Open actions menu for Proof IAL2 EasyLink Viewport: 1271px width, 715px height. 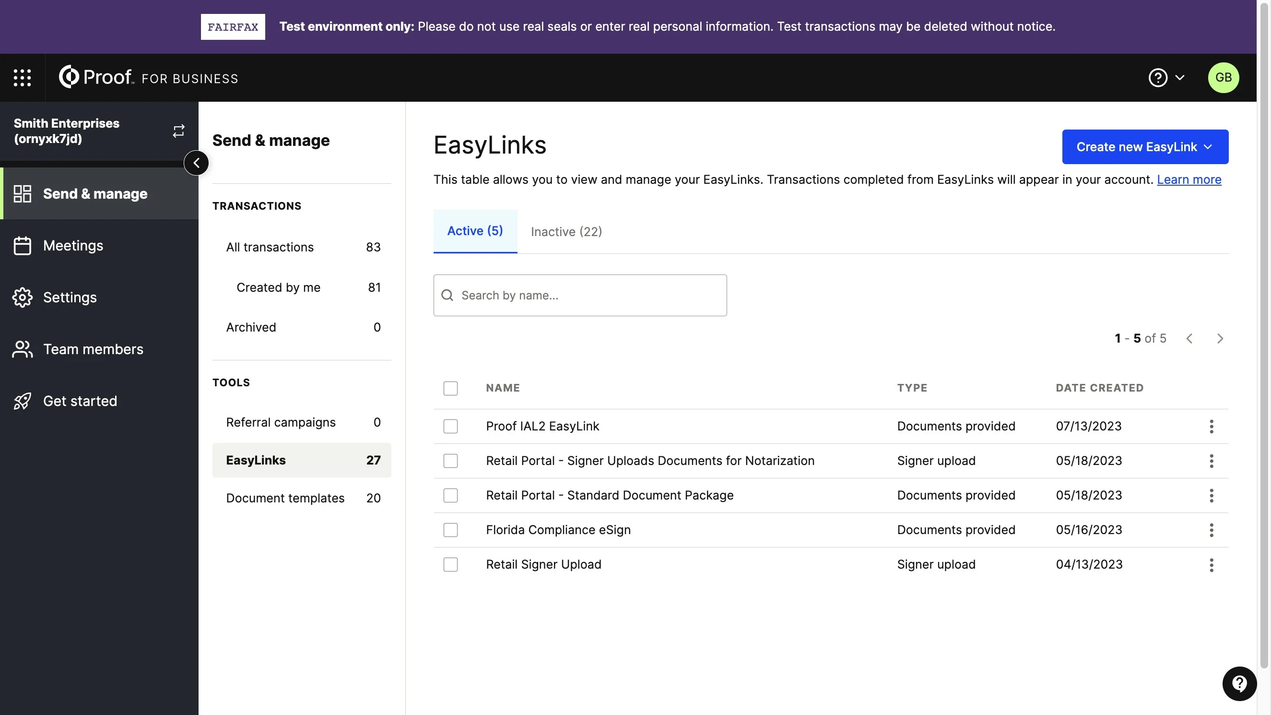1212,426
